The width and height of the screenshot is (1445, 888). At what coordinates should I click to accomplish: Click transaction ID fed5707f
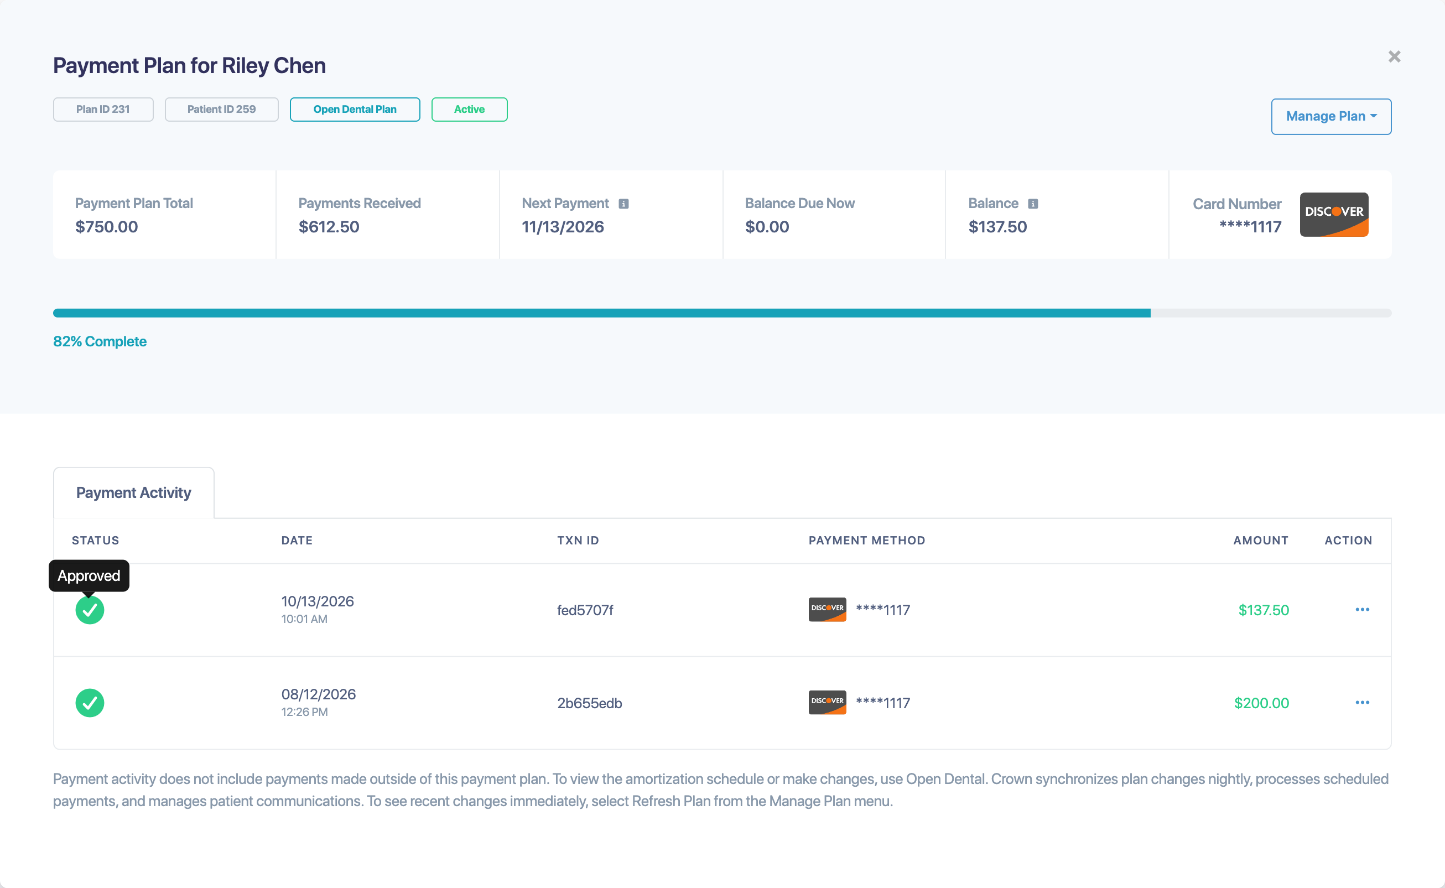585,610
